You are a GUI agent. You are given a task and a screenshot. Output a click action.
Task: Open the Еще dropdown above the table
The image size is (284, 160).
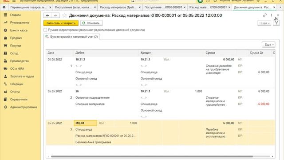coord(268,44)
